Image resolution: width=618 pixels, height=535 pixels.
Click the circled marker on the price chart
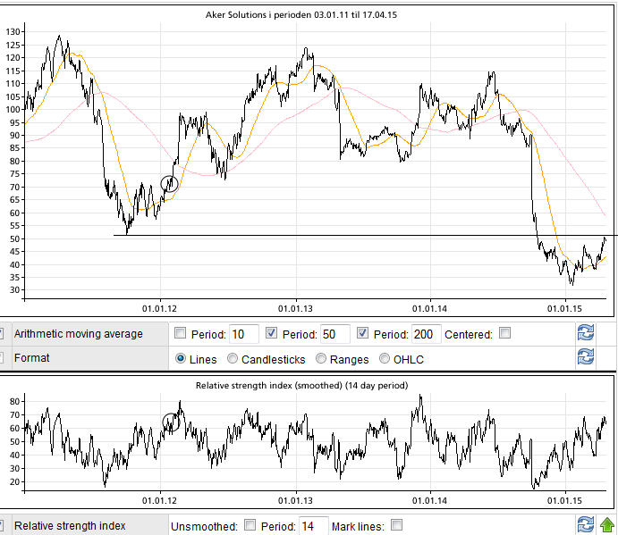[x=170, y=184]
